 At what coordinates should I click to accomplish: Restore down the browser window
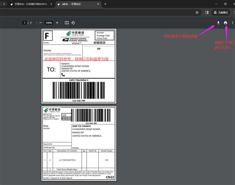(x=225, y=4)
